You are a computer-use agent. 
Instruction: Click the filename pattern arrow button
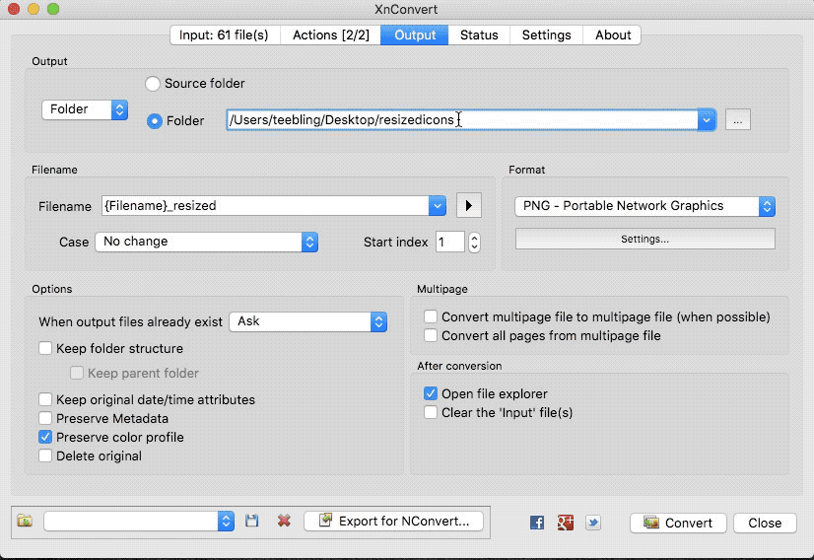coord(469,206)
